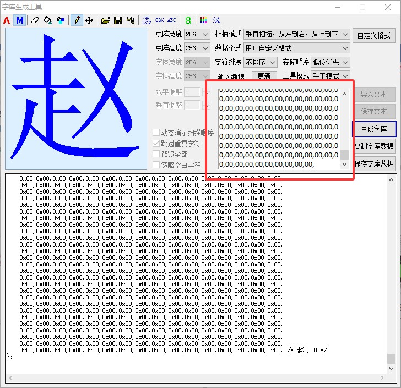Click the /*"赵", 0 */ comment text

307,350
